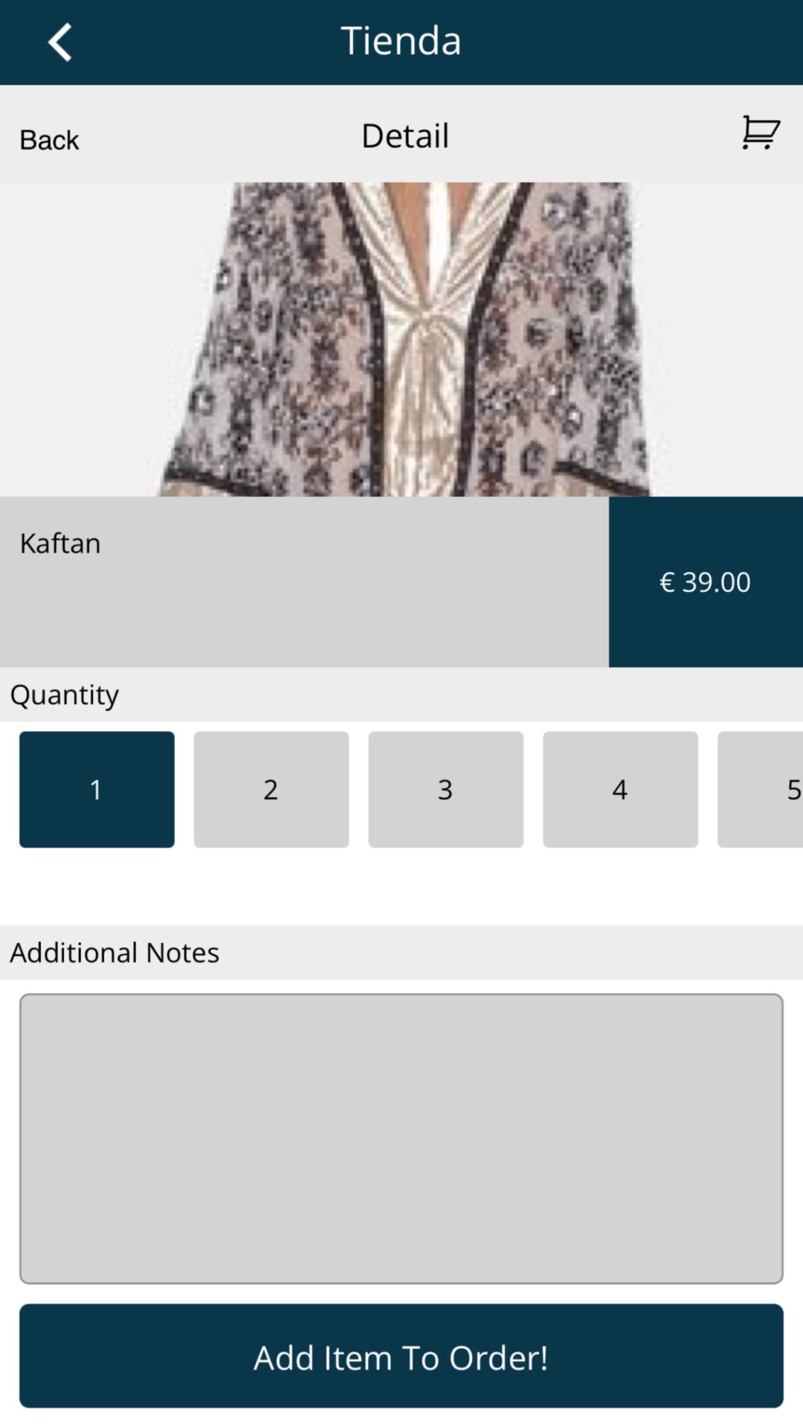This screenshot has width=803, height=1428.
Task: Select quantity 1
Action: 97,789
